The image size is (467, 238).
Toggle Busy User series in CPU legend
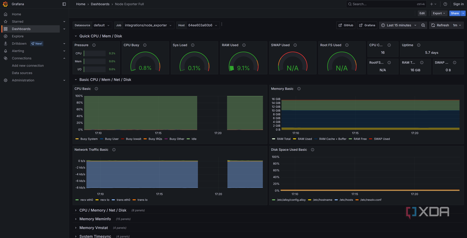click(x=112, y=139)
